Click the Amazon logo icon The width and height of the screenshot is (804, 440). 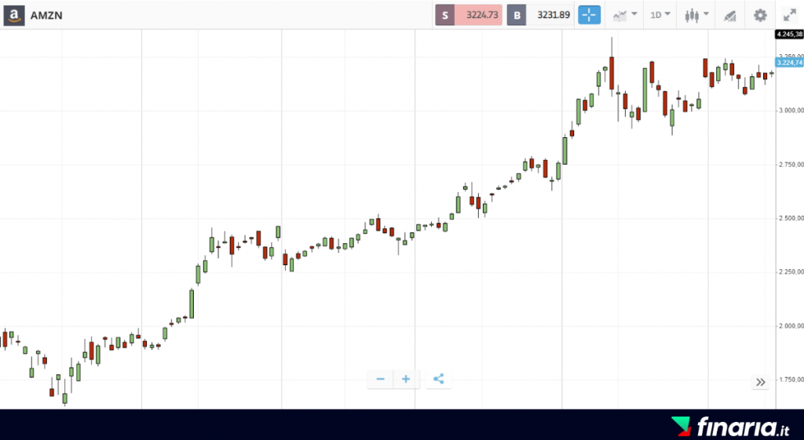14,16
